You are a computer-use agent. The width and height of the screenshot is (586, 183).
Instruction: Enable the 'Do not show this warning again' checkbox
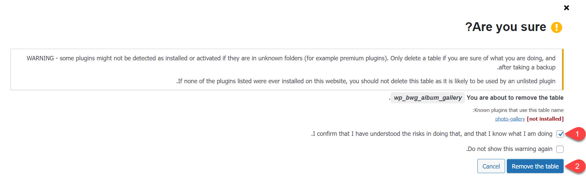click(560, 149)
